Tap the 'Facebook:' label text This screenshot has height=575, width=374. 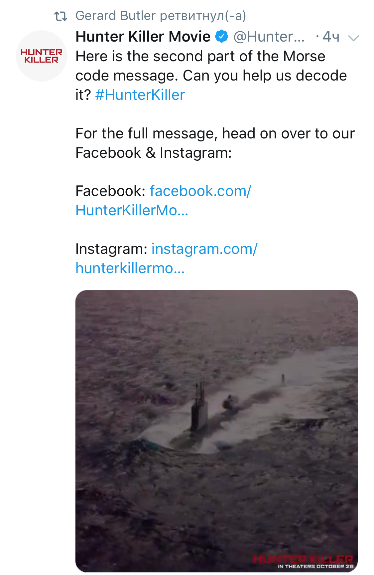point(110,191)
